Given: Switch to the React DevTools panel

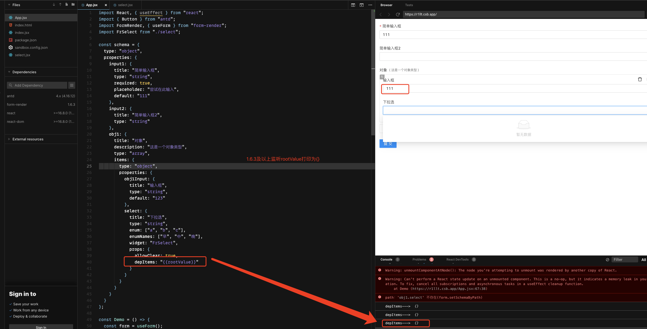Looking at the screenshot, I should click(x=458, y=259).
